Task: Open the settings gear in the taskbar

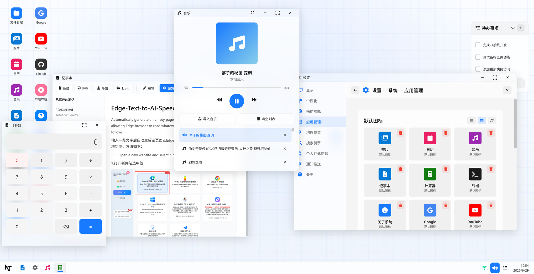Action: 35,268
